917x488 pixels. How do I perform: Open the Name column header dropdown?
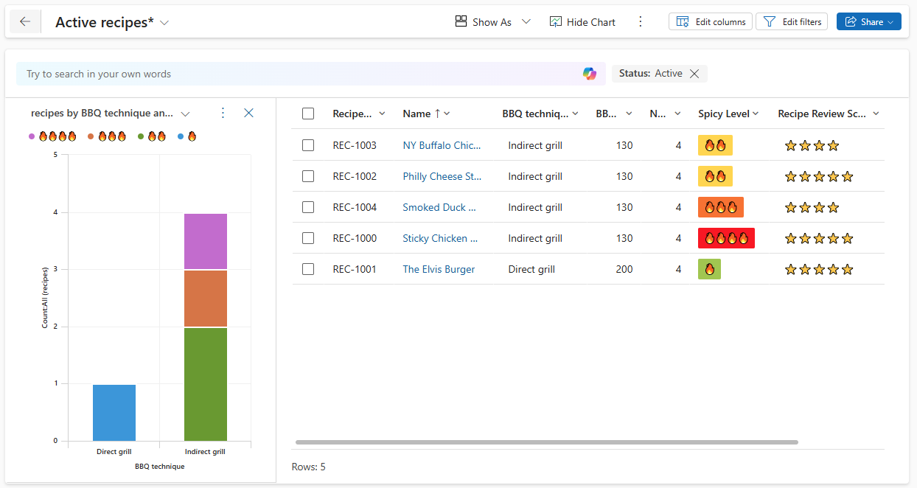[447, 113]
